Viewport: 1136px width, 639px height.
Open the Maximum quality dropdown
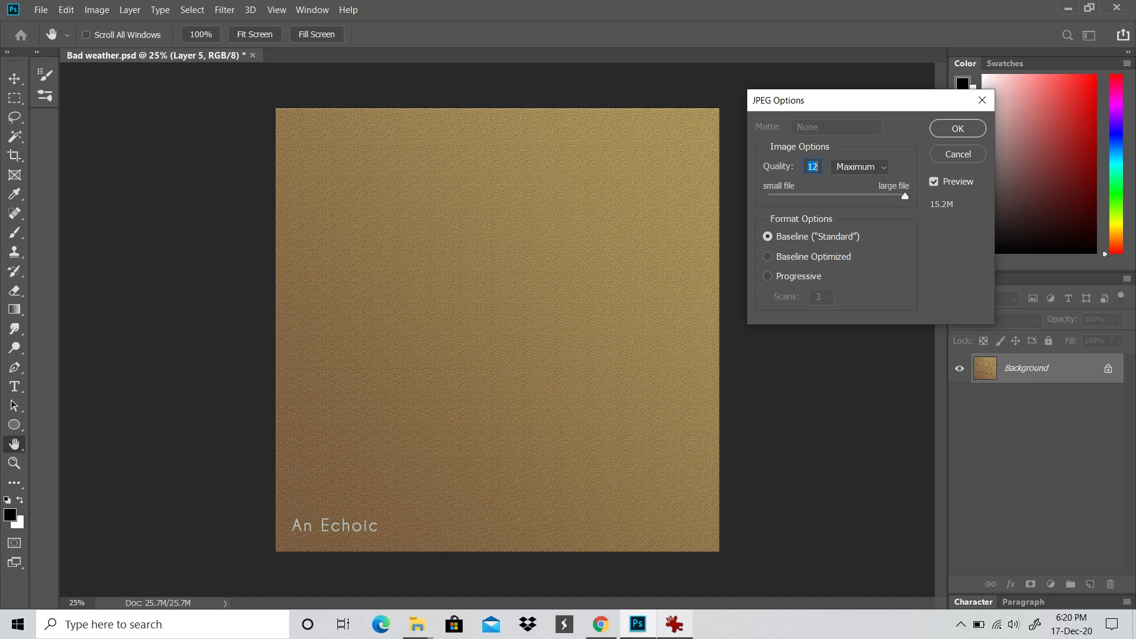click(860, 167)
